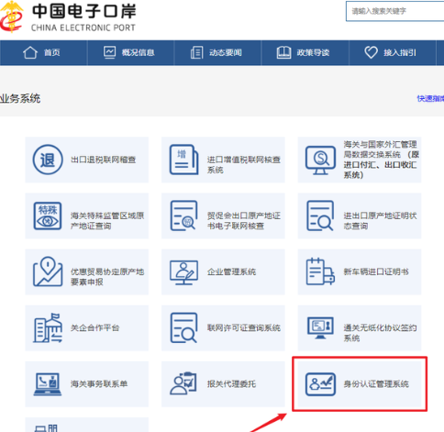Click the 特殊 eye icon
444x432 pixels.
(48, 216)
